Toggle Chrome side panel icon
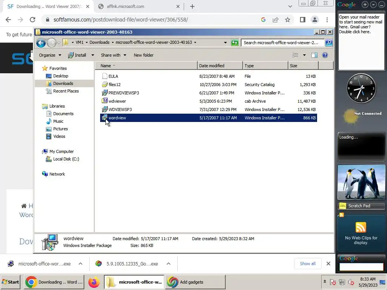 pos(303,20)
